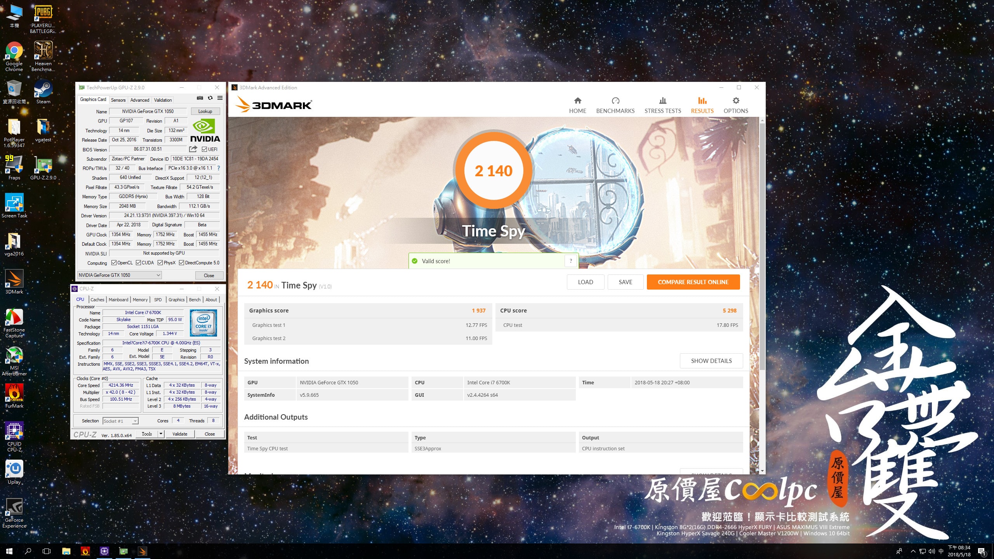Click the BIOS export share icon in GPU-Z
Viewport: 994px width, 559px height.
[x=193, y=149]
